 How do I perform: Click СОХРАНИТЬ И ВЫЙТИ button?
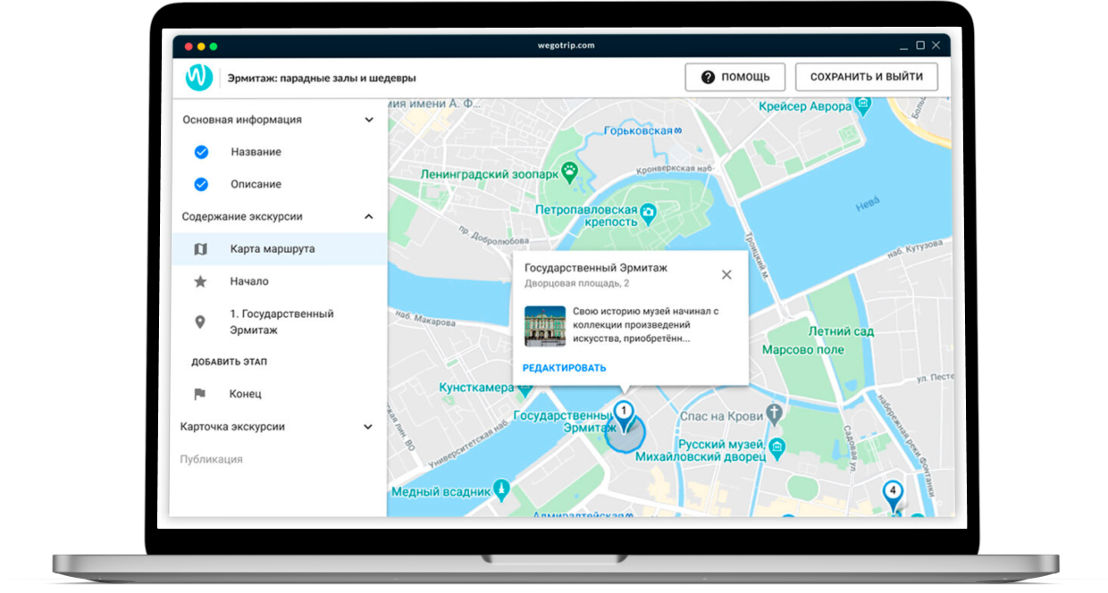866,77
